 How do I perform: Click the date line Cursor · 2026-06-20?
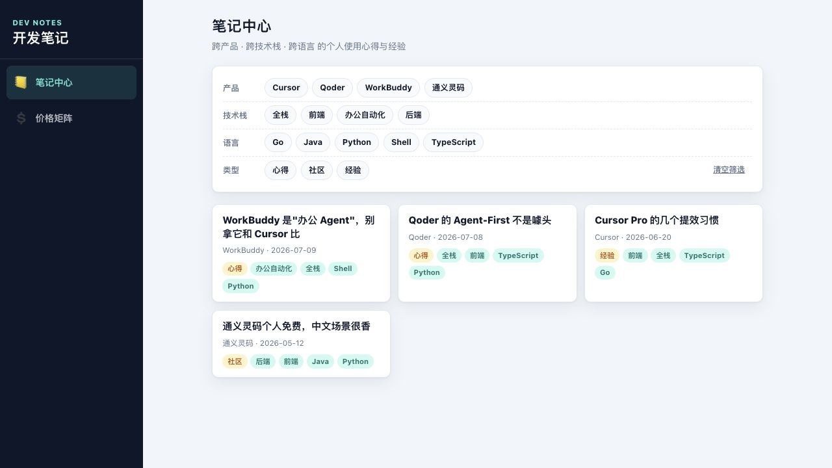(x=633, y=237)
